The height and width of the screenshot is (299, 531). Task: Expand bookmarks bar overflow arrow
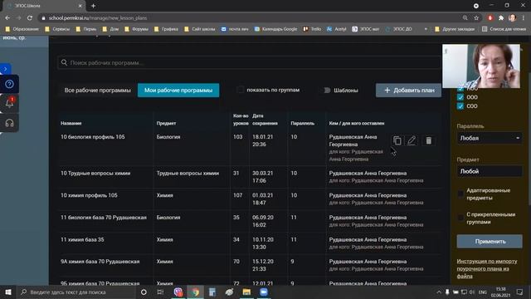[x=426, y=29]
